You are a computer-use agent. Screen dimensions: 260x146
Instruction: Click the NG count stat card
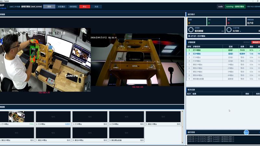coord(236,21)
